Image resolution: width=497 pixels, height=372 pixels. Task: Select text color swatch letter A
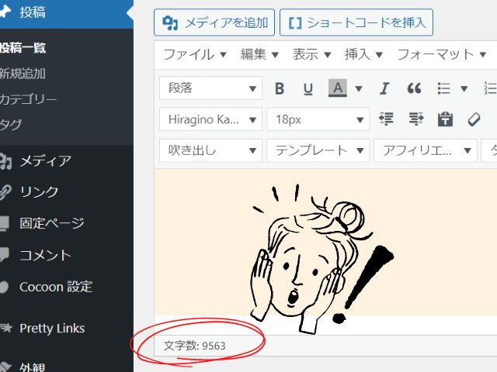coord(337,88)
